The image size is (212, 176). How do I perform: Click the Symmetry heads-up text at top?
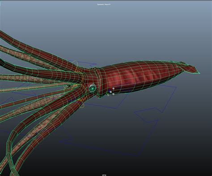[x=104, y=4]
